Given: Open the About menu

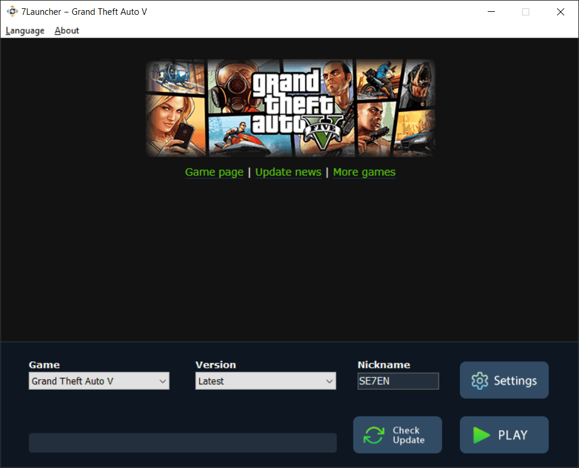Looking at the screenshot, I should click(67, 31).
